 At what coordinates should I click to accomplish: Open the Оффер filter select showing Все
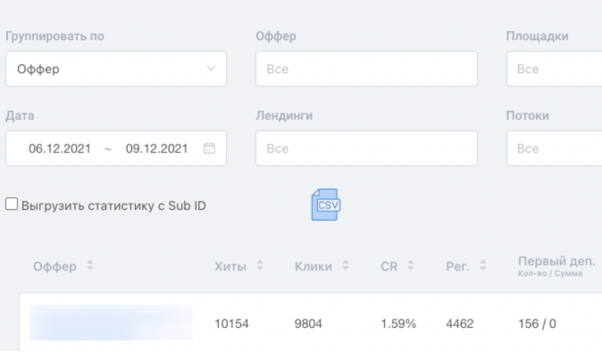[x=367, y=69]
